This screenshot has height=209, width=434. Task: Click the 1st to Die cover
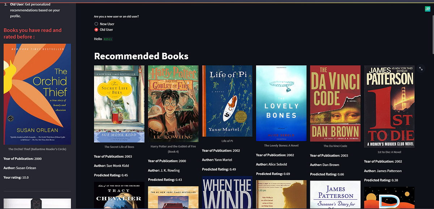pos(389,106)
